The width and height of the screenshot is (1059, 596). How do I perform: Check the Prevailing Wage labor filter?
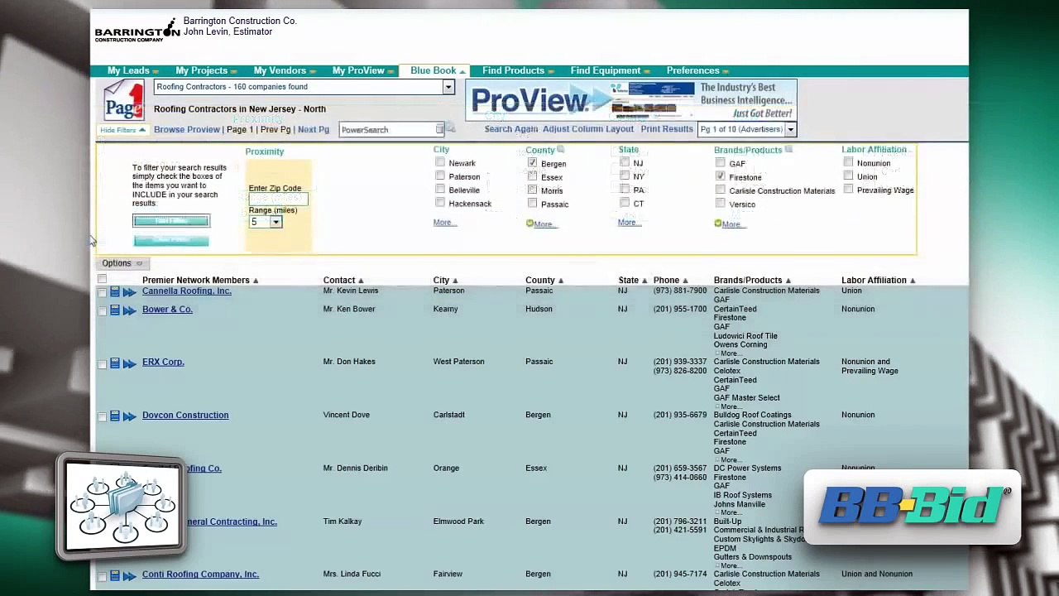(x=848, y=190)
